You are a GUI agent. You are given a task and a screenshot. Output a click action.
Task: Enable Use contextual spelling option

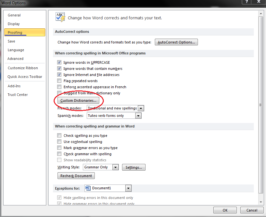(59, 142)
